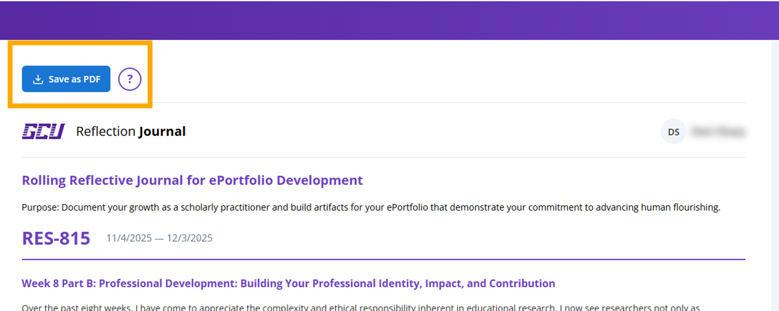This screenshot has height=311, width=779.
Task: Click the RES-815 course code
Action: click(x=56, y=238)
